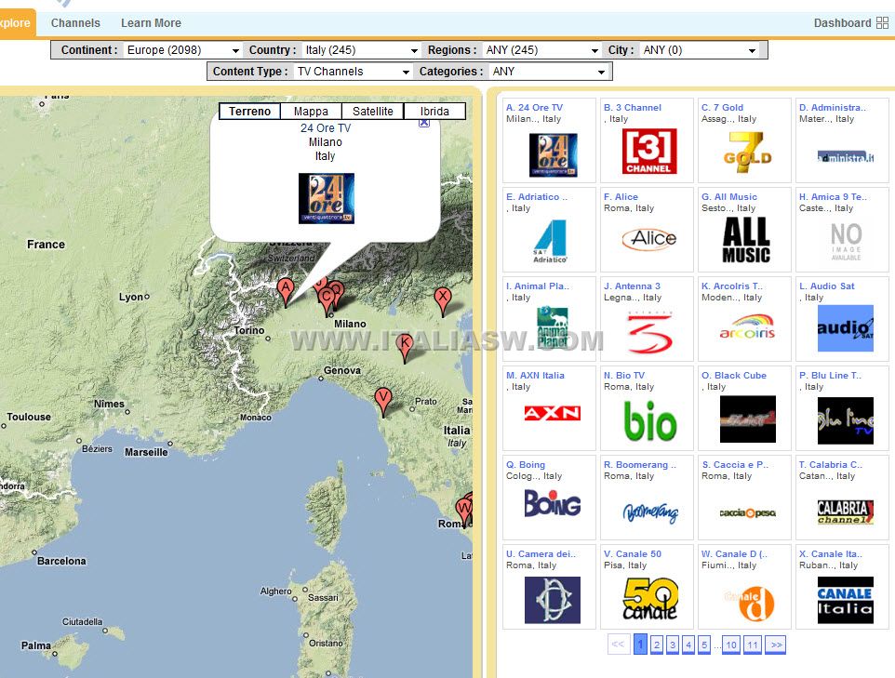Open the Boing channel logo

[x=553, y=504]
